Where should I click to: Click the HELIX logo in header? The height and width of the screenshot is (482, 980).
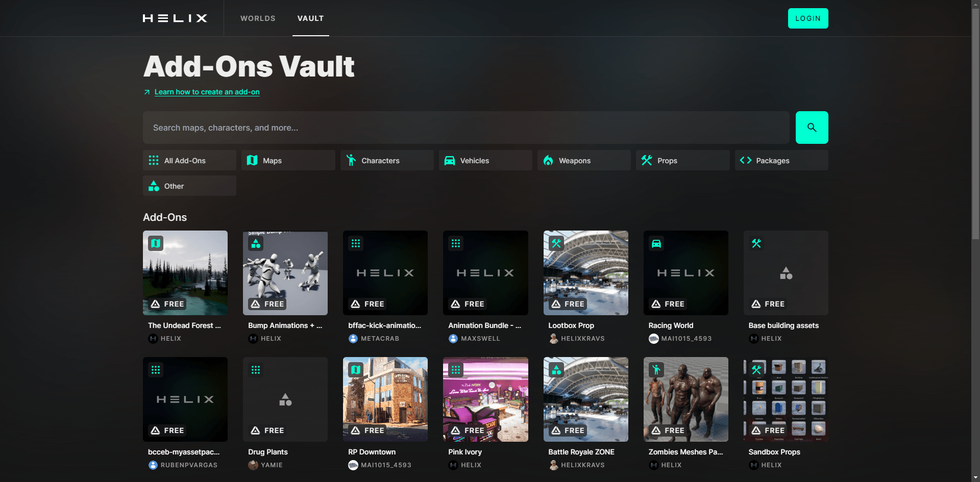[x=175, y=18]
